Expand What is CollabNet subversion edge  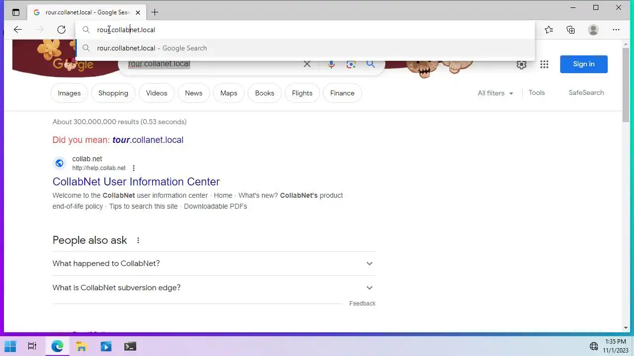coord(214,288)
